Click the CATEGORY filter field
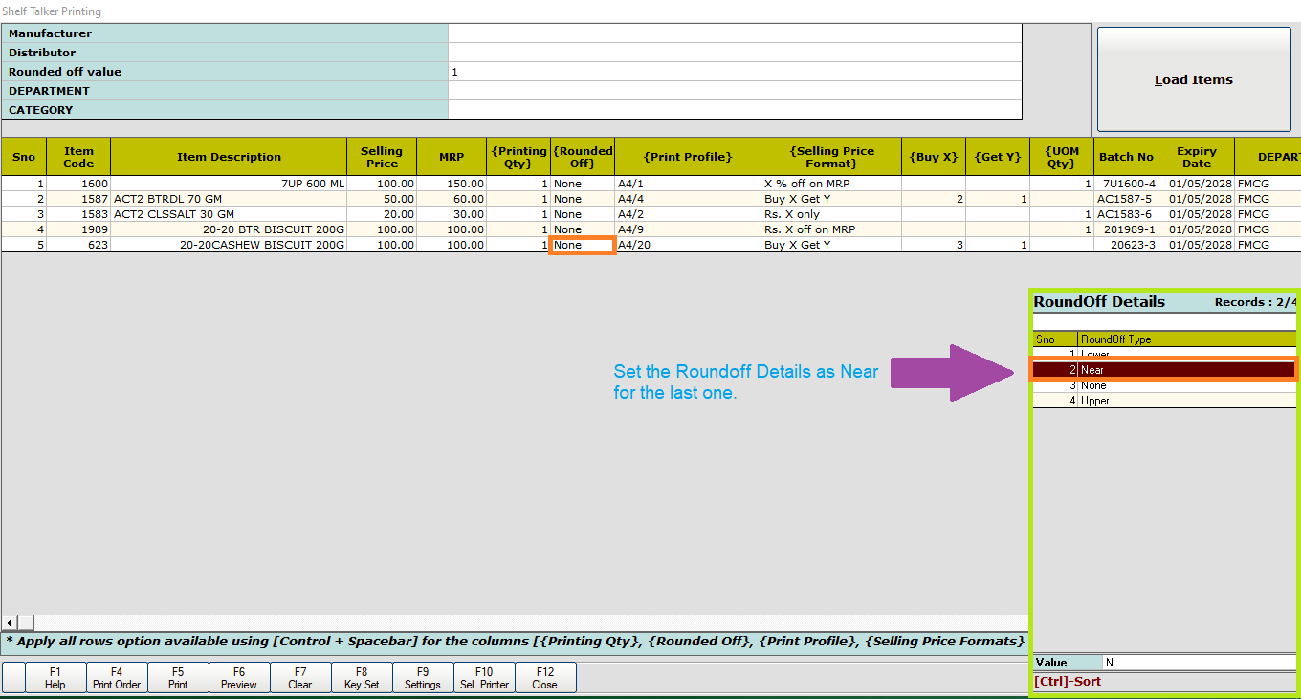The height and width of the screenshot is (699, 1301). point(735,110)
